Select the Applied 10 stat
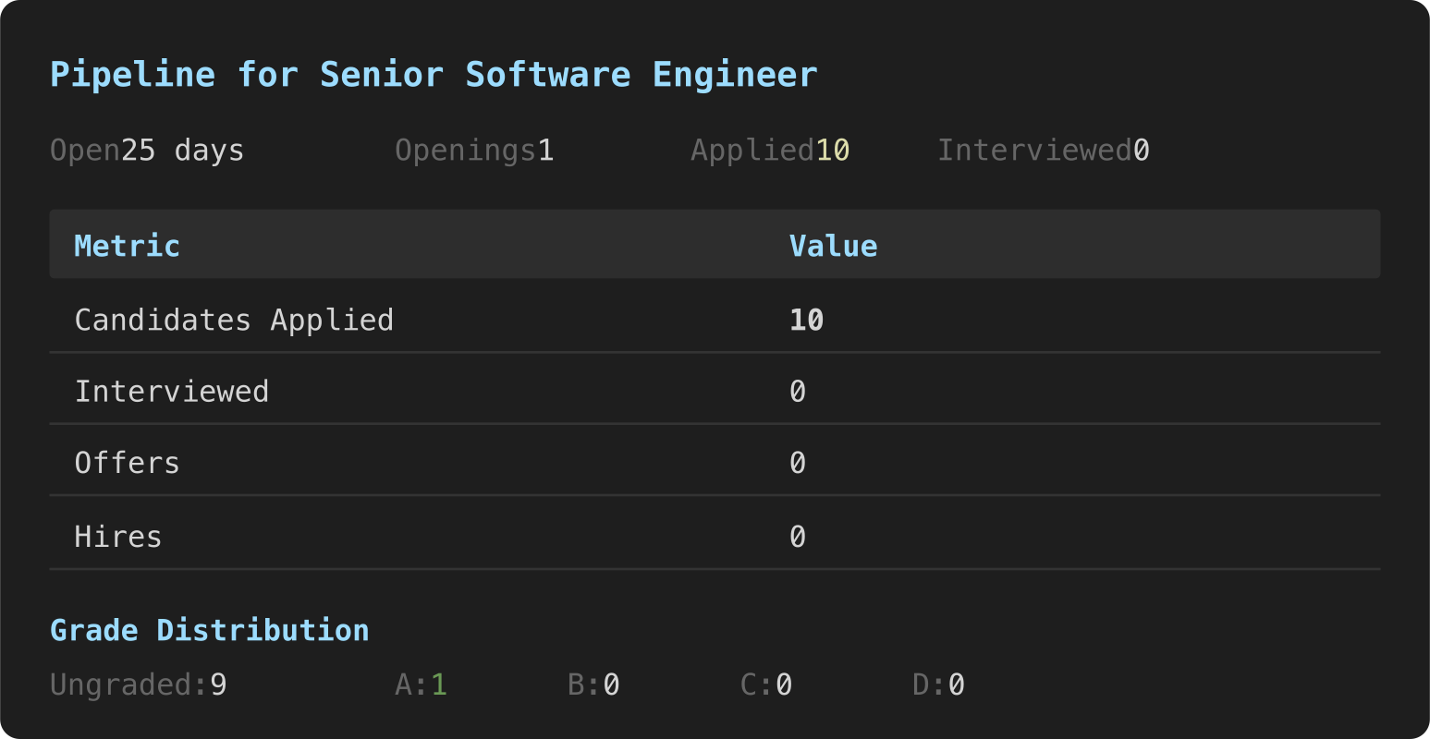The height and width of the screenshot is (739, 1430). coord(770,151)
